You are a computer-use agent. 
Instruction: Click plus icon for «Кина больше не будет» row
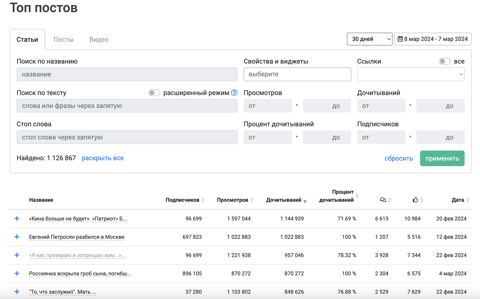tap(17, 219)
